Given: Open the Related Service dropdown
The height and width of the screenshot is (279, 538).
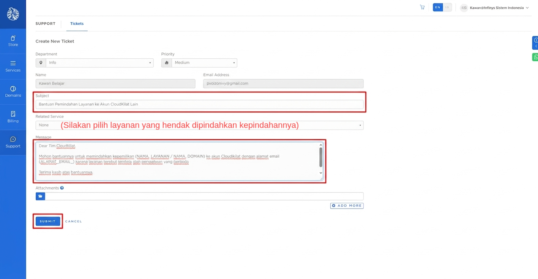Looking at the screenshot, I should tap(199, 125).
